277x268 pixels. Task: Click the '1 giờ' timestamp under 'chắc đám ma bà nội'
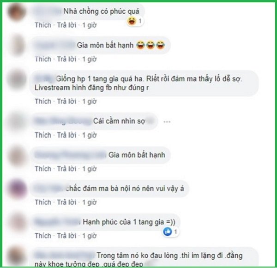tap(90, 202)
